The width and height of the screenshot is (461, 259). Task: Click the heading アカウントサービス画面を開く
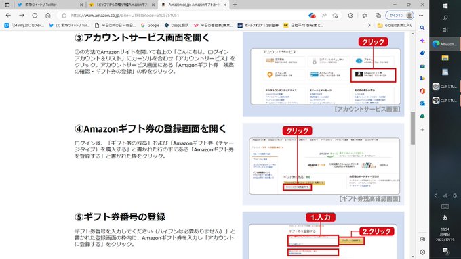(142, 38)
